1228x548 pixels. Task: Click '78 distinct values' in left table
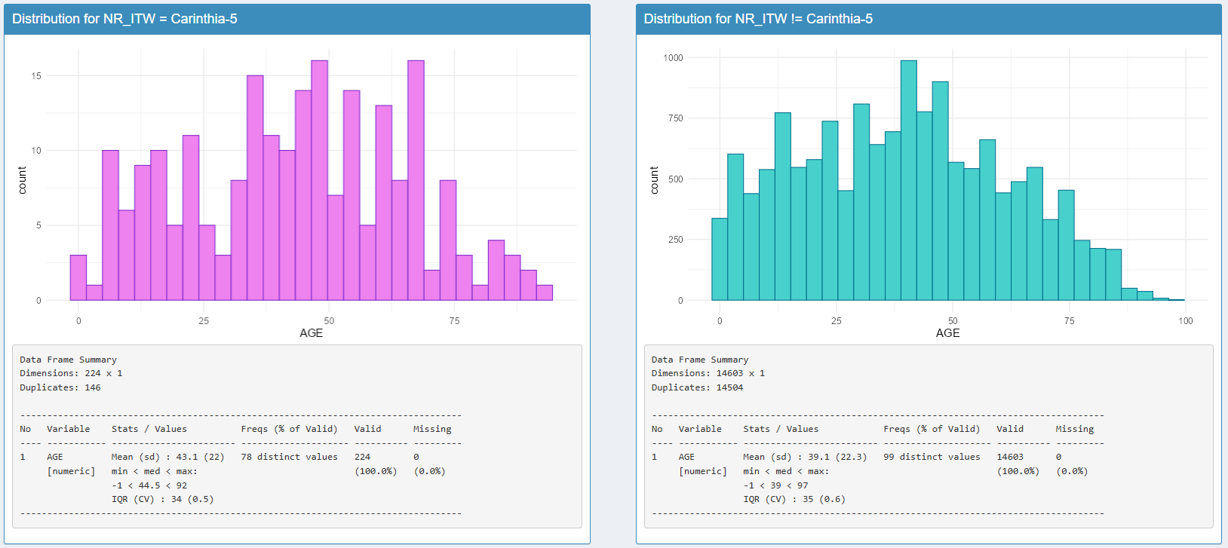click(289, 457)
